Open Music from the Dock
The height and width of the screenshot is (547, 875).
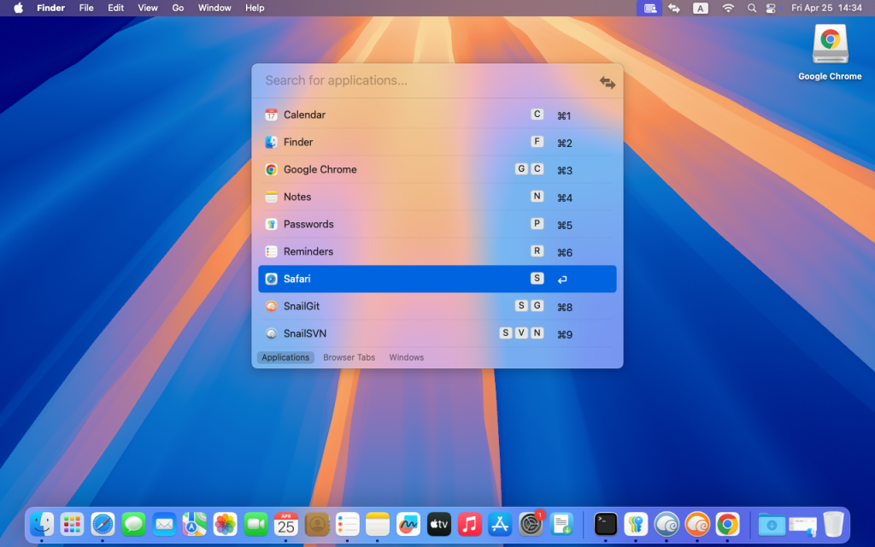(x=470, y=525)
